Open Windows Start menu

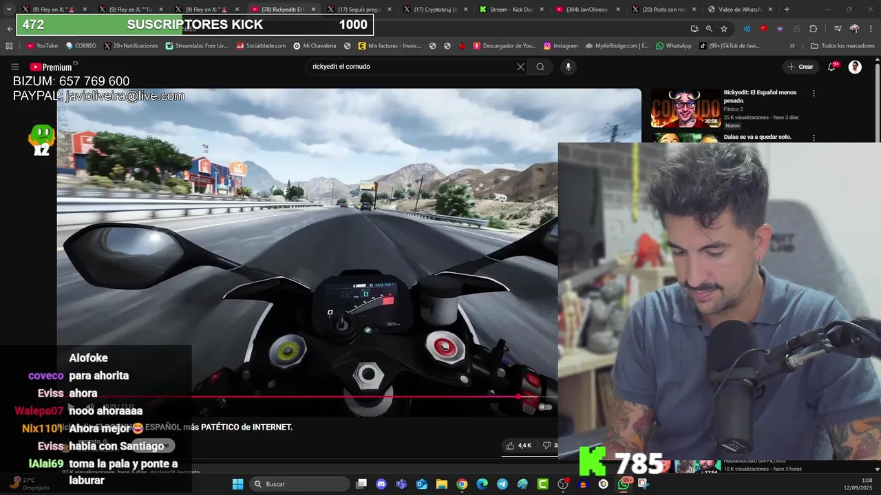click(237, 484)
